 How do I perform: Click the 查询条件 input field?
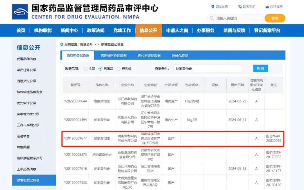(x=208, y=69)
